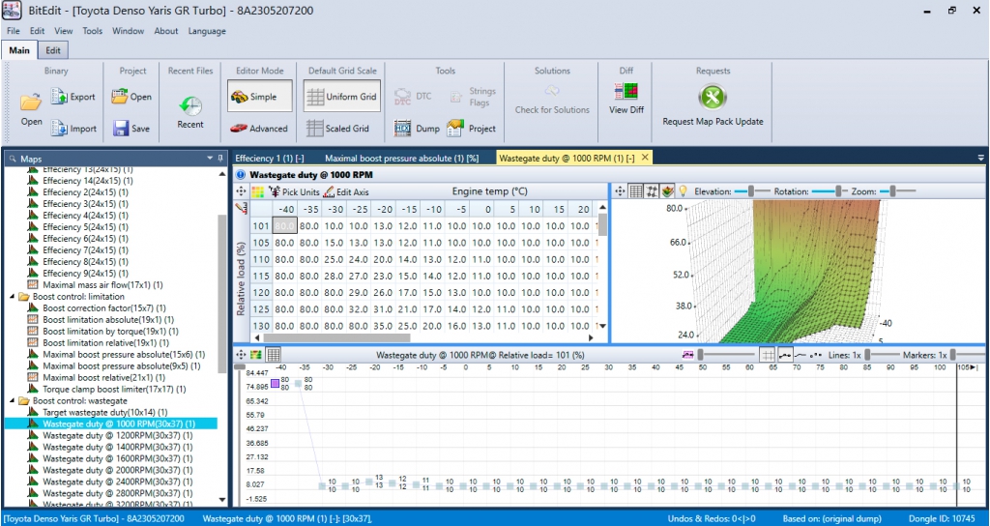Click the search icon in Maps panel

click(x=13, y=160)
